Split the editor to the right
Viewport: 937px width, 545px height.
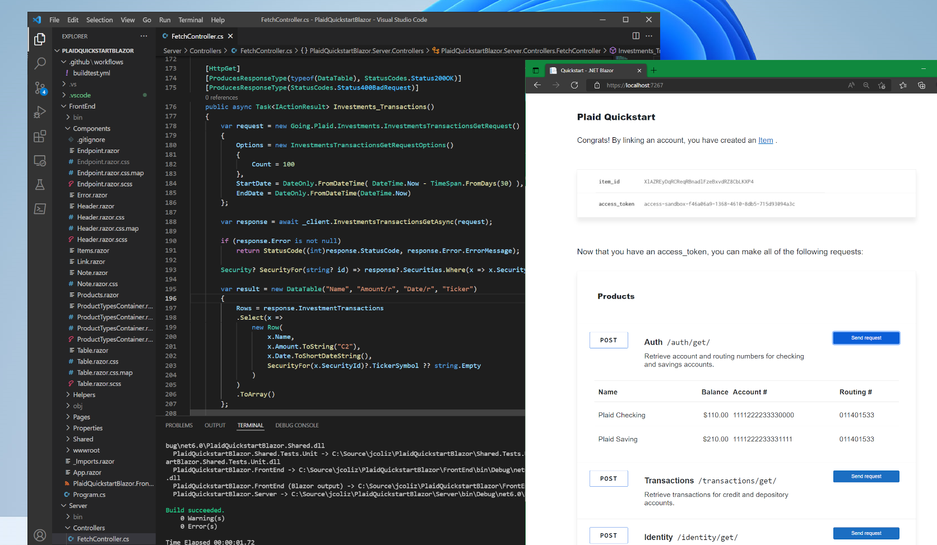pos(636,36)
